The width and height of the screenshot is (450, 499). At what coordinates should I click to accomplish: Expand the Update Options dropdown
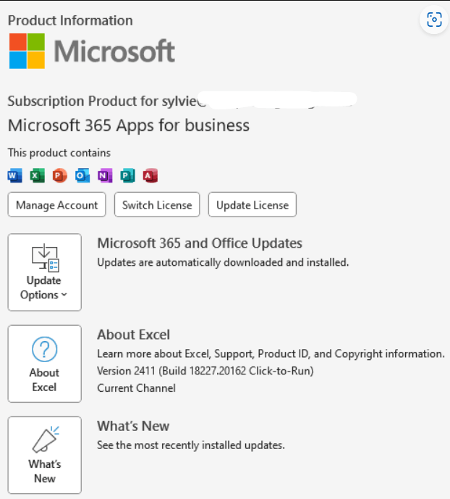[44, 272]
